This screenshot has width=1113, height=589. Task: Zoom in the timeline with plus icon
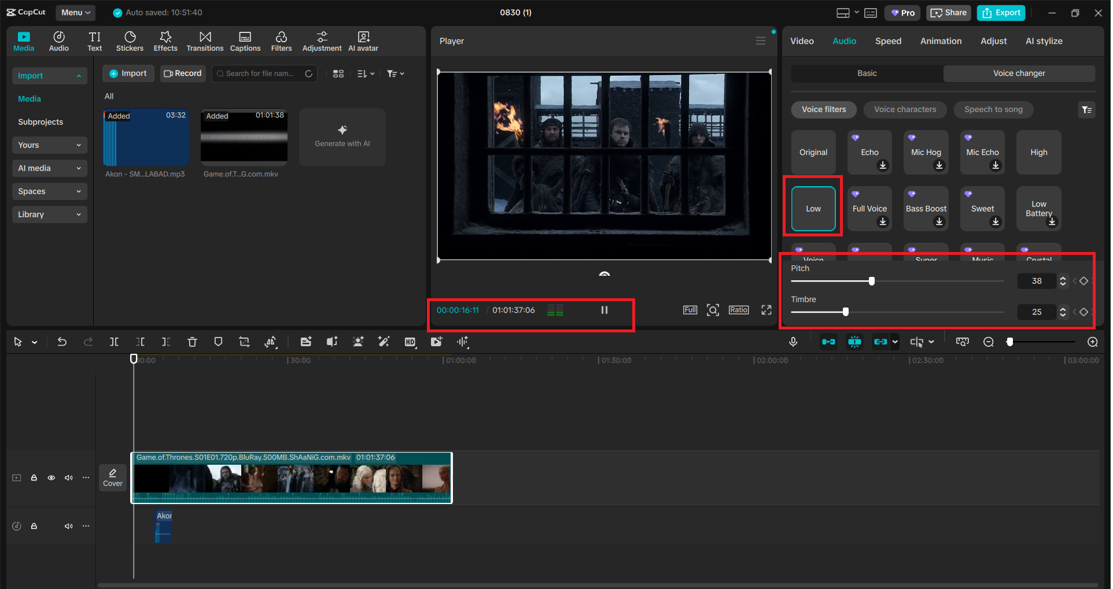coord(1093,342)
